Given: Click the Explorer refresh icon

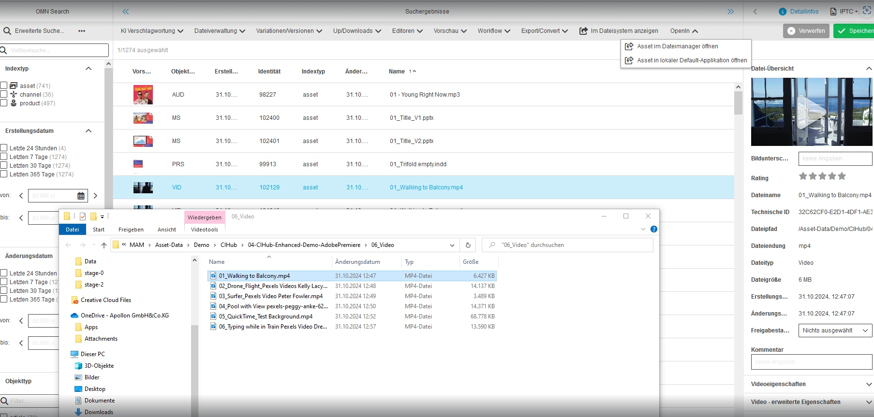Looking at the screenshot, I should (468, 245).
